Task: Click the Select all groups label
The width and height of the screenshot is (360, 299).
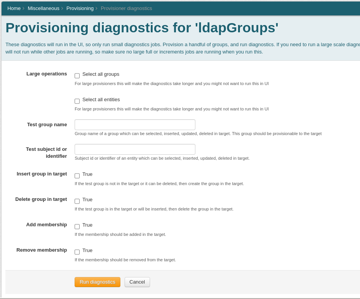Action: pos(101,74)
